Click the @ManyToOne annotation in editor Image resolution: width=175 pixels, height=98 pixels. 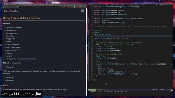coord(101,56)
